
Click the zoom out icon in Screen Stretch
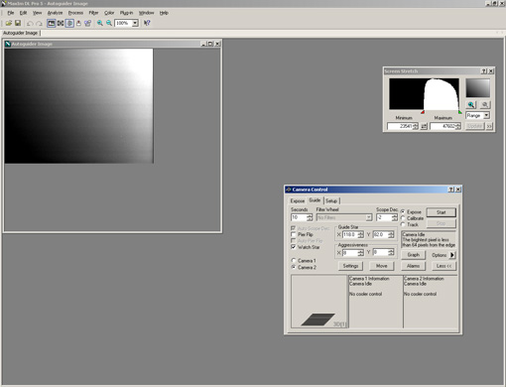(x=485, y=105)
